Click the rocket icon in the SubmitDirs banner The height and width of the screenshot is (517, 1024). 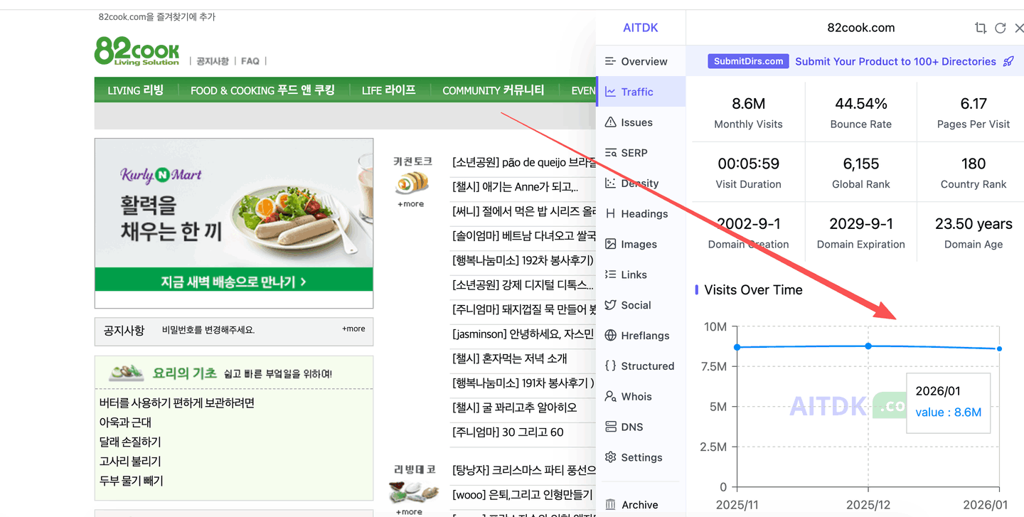coord(1008,61)
